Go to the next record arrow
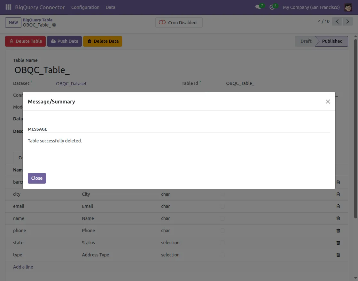This screenshot has height=281, width=358. click(347, 21)
